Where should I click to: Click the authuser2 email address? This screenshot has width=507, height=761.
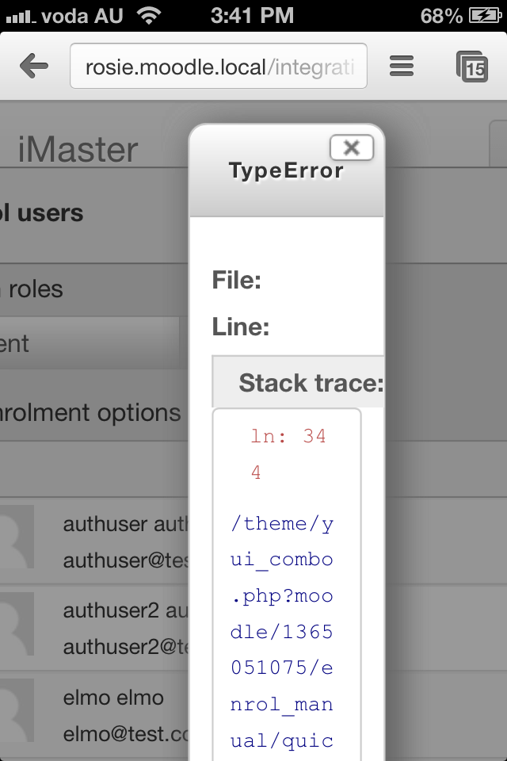(126, 647)
